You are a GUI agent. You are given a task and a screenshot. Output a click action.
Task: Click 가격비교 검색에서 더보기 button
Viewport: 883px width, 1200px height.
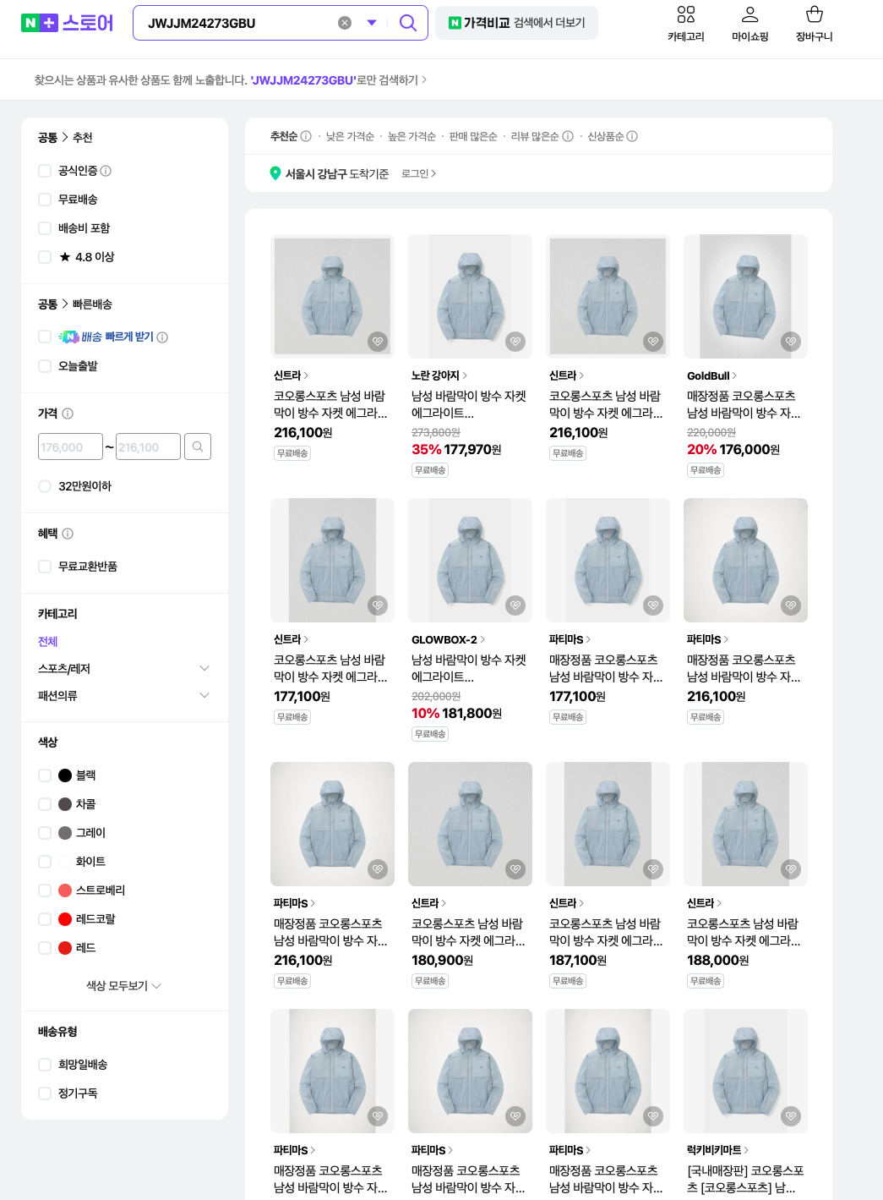(x=516, y=23)
